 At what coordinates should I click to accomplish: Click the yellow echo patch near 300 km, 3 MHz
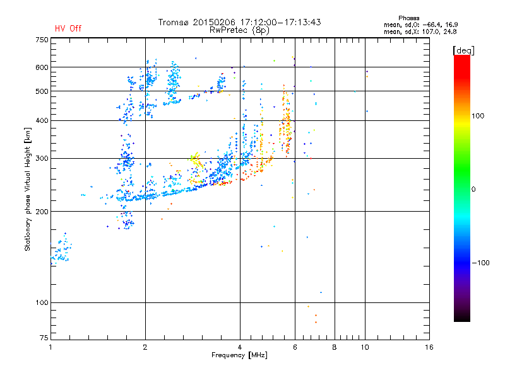click(x=195, y=160)
